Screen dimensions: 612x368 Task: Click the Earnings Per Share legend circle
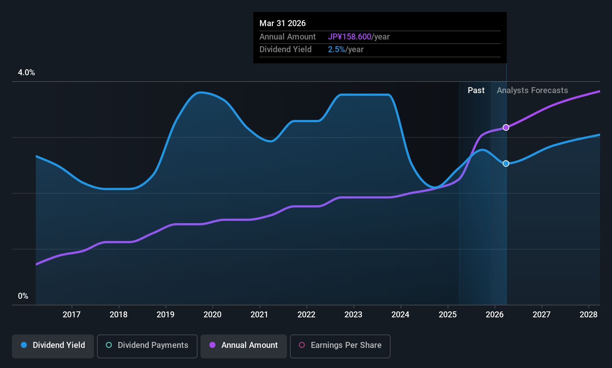point(302,345)
